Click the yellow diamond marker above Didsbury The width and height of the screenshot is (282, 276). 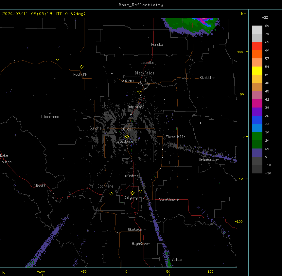(127, 137)
